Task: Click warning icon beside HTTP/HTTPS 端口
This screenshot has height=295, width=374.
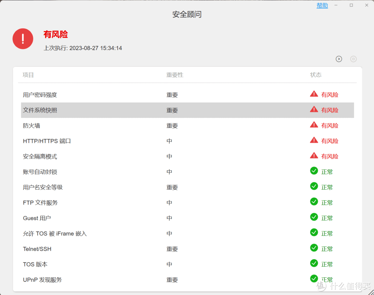Action: [x=314, y=140]
